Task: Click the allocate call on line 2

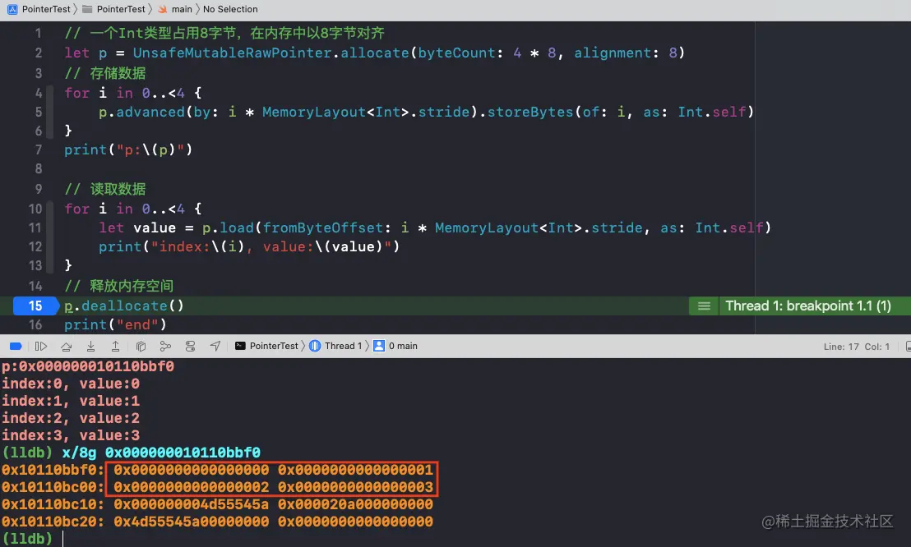Action: [375, 53]
